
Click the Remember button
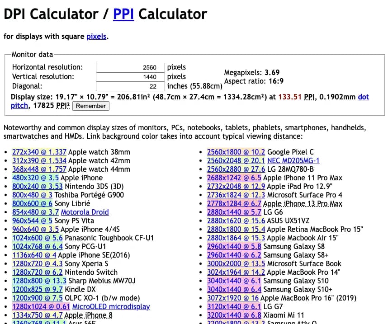pyautogui.click(x=90, y=106)
